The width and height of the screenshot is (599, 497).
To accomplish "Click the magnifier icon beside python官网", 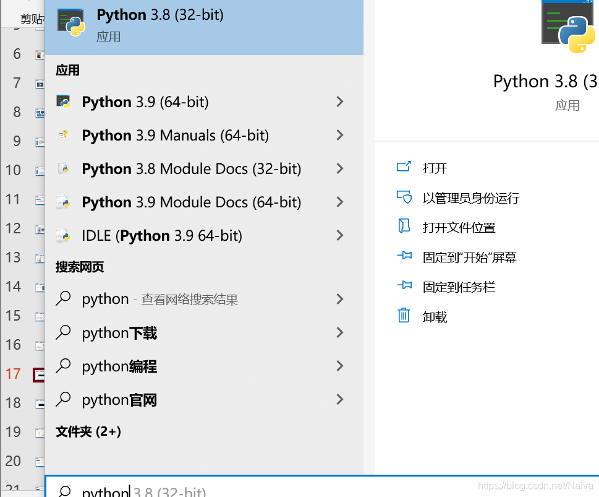I will pos(64,399).
